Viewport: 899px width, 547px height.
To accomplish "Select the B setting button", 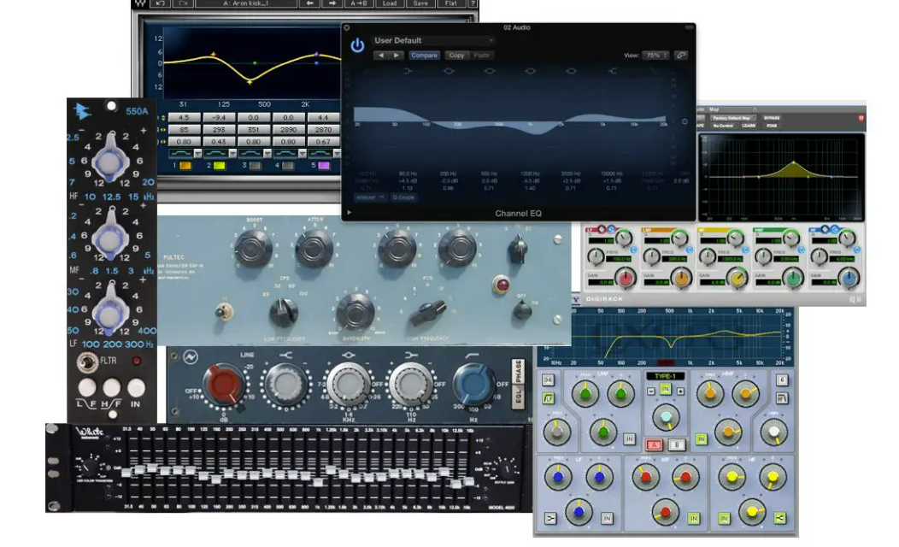I will click(677, 444).
